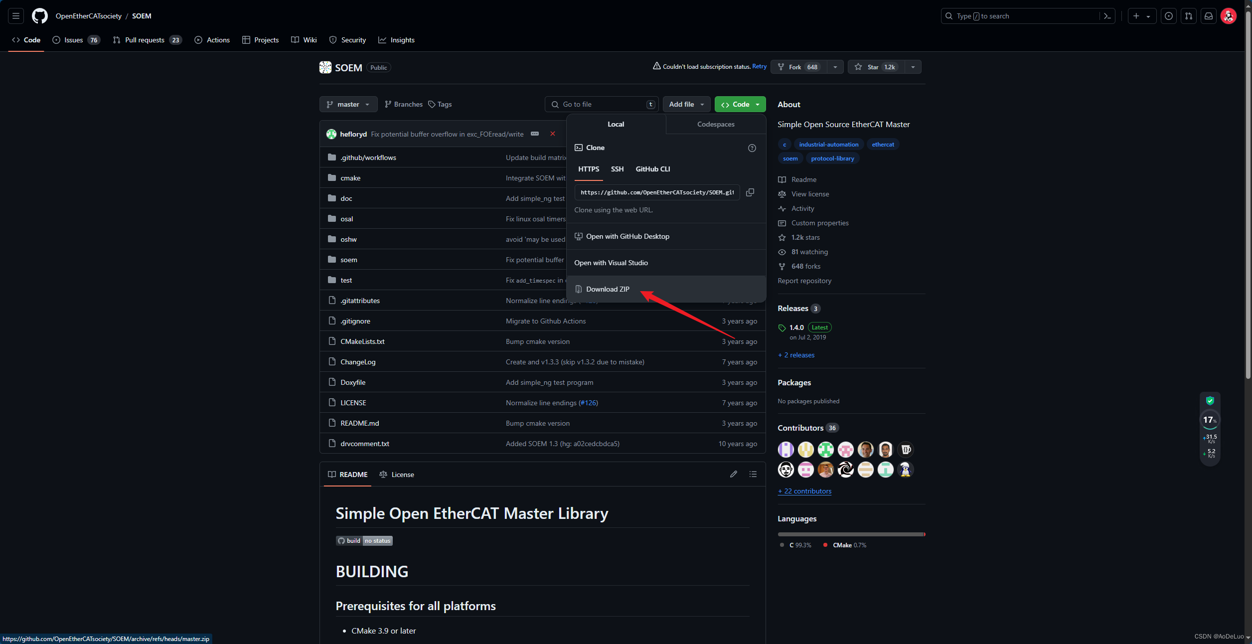Screen dimensions: 1252x644
Task: Open the + 2 releases link
Action: pyautogui.click(x=796, y=355)
